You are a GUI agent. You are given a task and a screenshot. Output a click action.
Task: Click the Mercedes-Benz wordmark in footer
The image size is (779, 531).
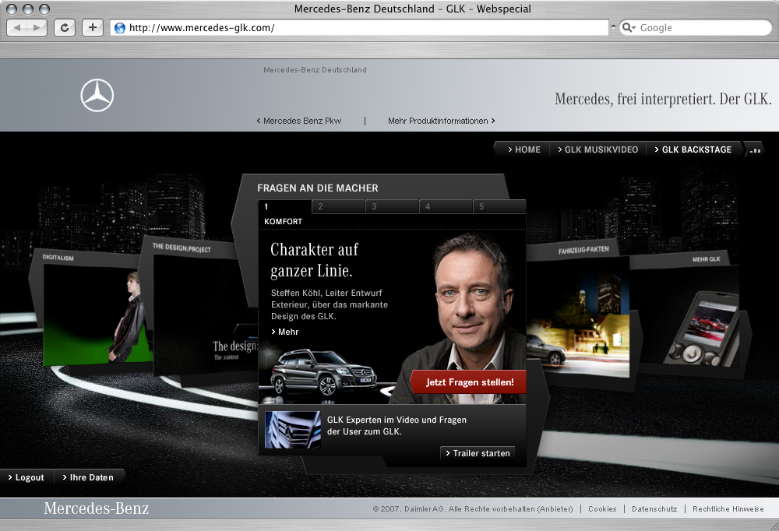click(97, 508)
